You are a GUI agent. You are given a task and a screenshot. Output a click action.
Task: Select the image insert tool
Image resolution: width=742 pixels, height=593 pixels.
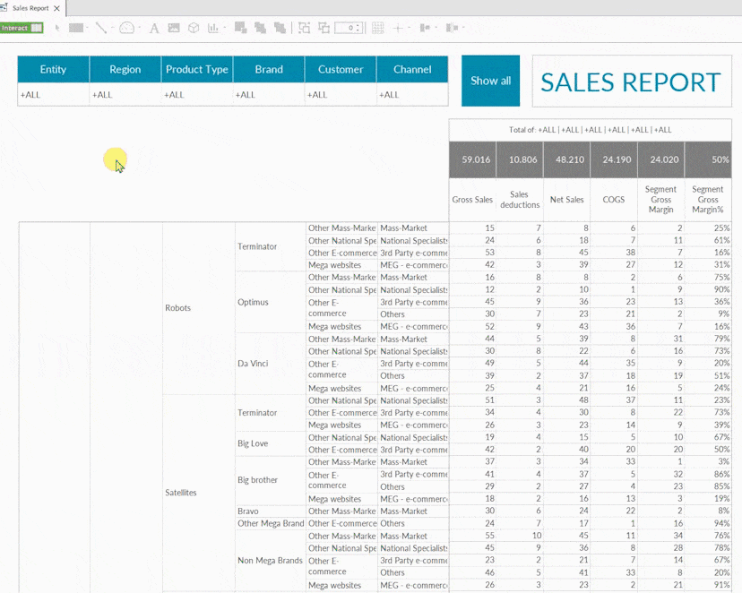(x=174, y=28)
